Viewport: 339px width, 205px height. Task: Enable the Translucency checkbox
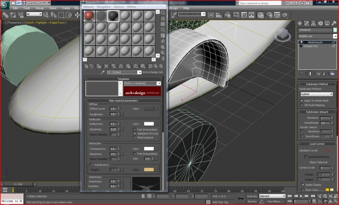coord(92,165)
